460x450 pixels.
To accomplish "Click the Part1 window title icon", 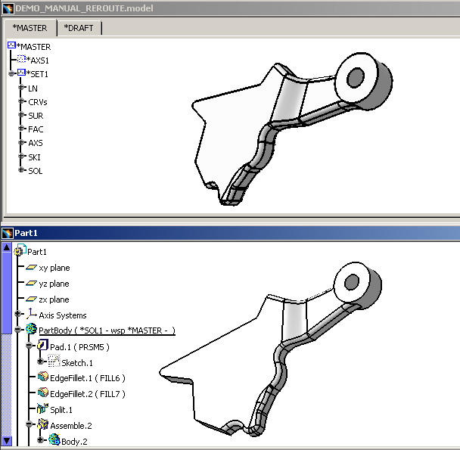I will point(8,233).
